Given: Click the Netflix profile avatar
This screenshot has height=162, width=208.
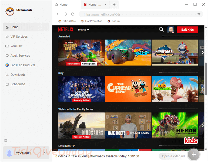Looking at the screenshot, I should 171,30.
